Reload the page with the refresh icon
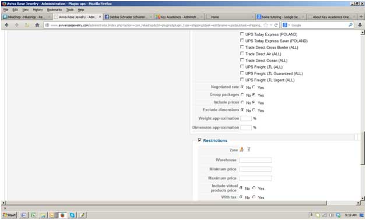 [276, 25]
